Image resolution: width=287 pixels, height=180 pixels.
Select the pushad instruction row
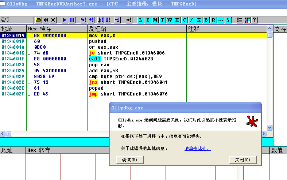coord(133,41)
